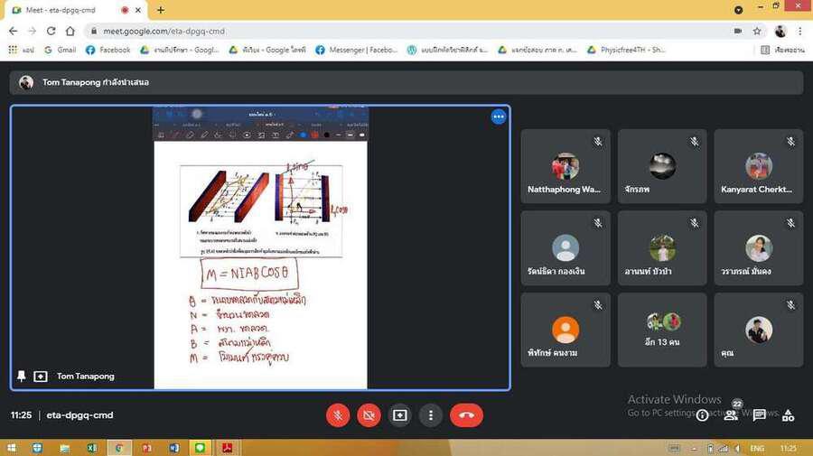Click the present screen button
This screenshot has height=456, width=813.
400,415
